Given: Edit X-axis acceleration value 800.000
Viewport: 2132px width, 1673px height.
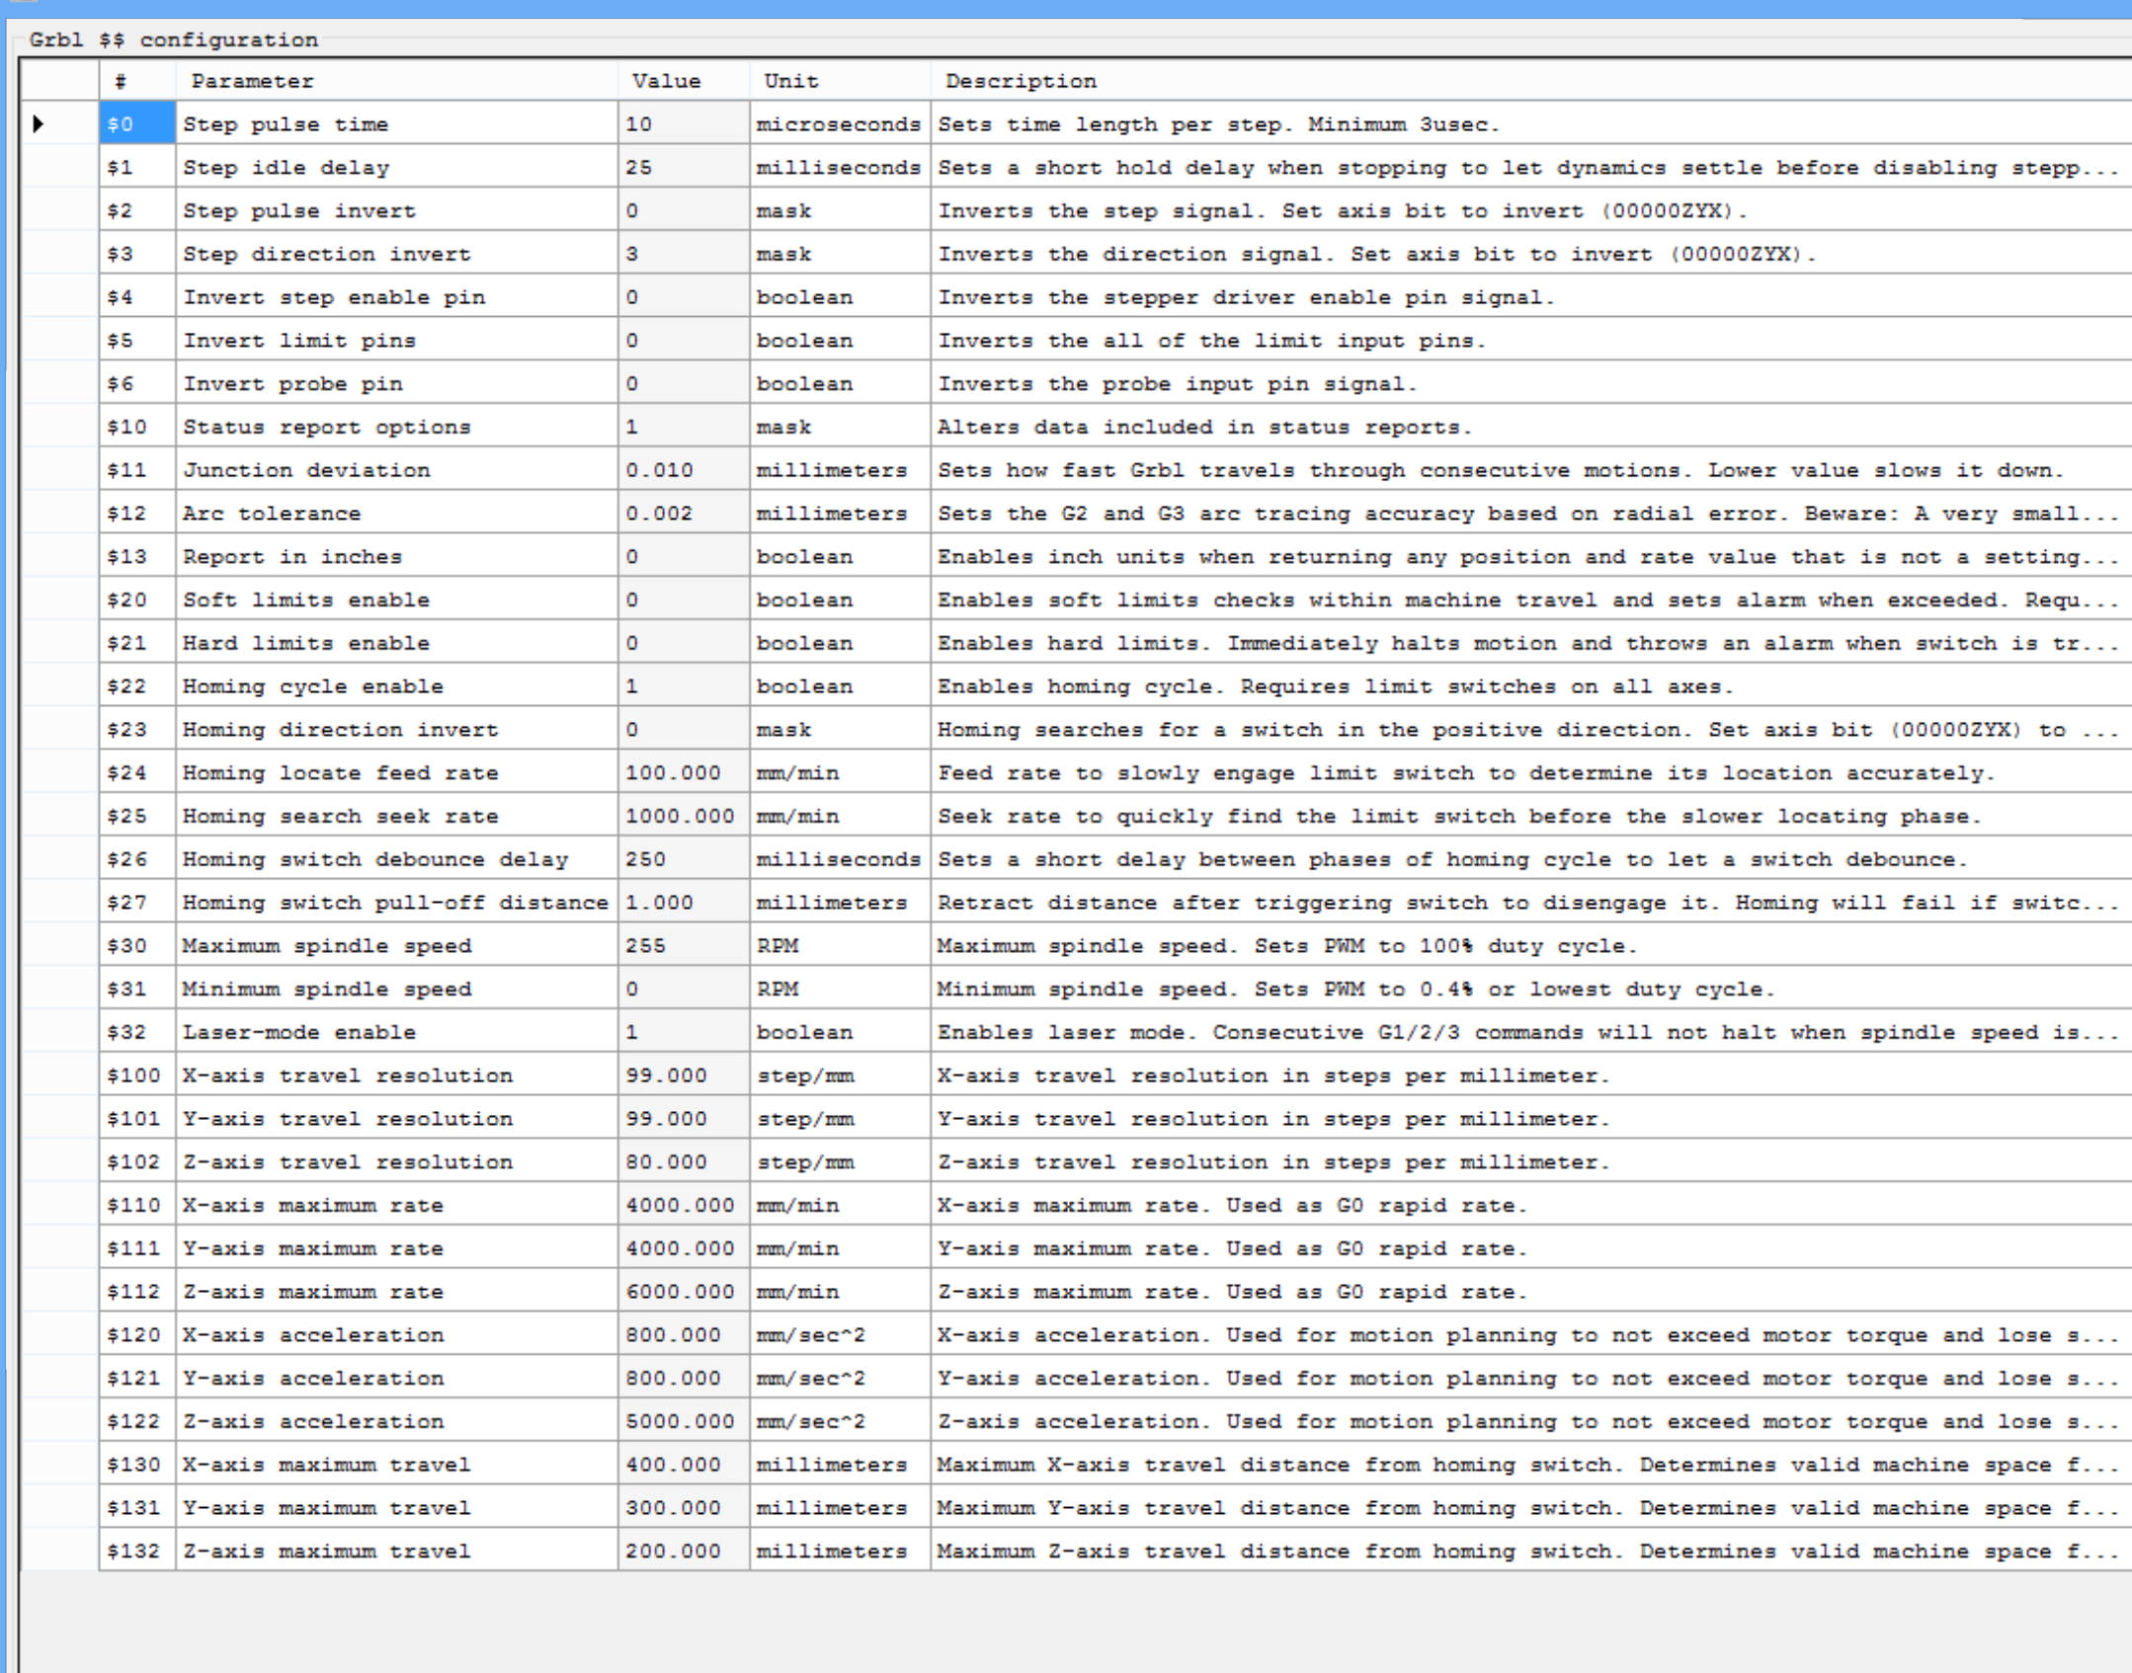Looking at the screenshot, I should point(684,1335).
